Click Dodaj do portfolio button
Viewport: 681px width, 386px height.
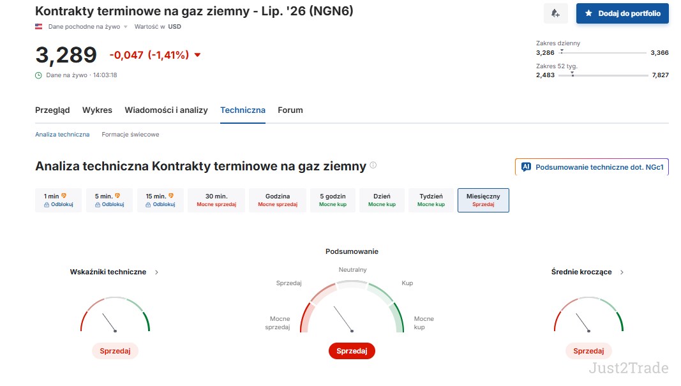(x=622, y=13)
